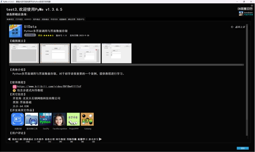Open the FaceRecognition project icon
Image resolution: width=255 pixels, height=152 pixels.
click(59, 119)
